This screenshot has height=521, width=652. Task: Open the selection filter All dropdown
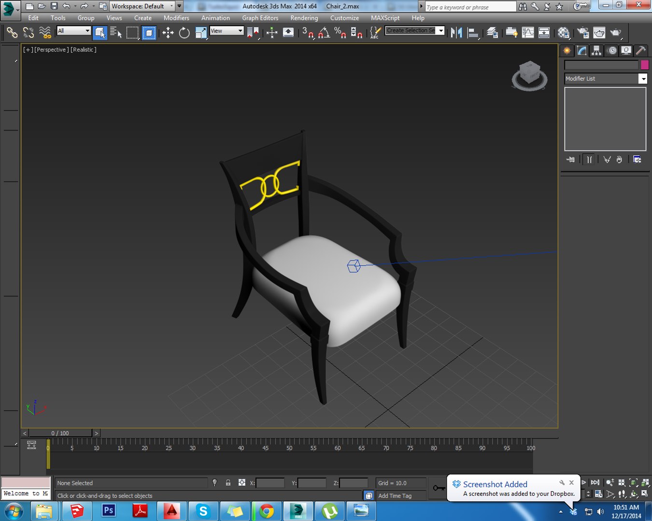[x=74, y=30]
